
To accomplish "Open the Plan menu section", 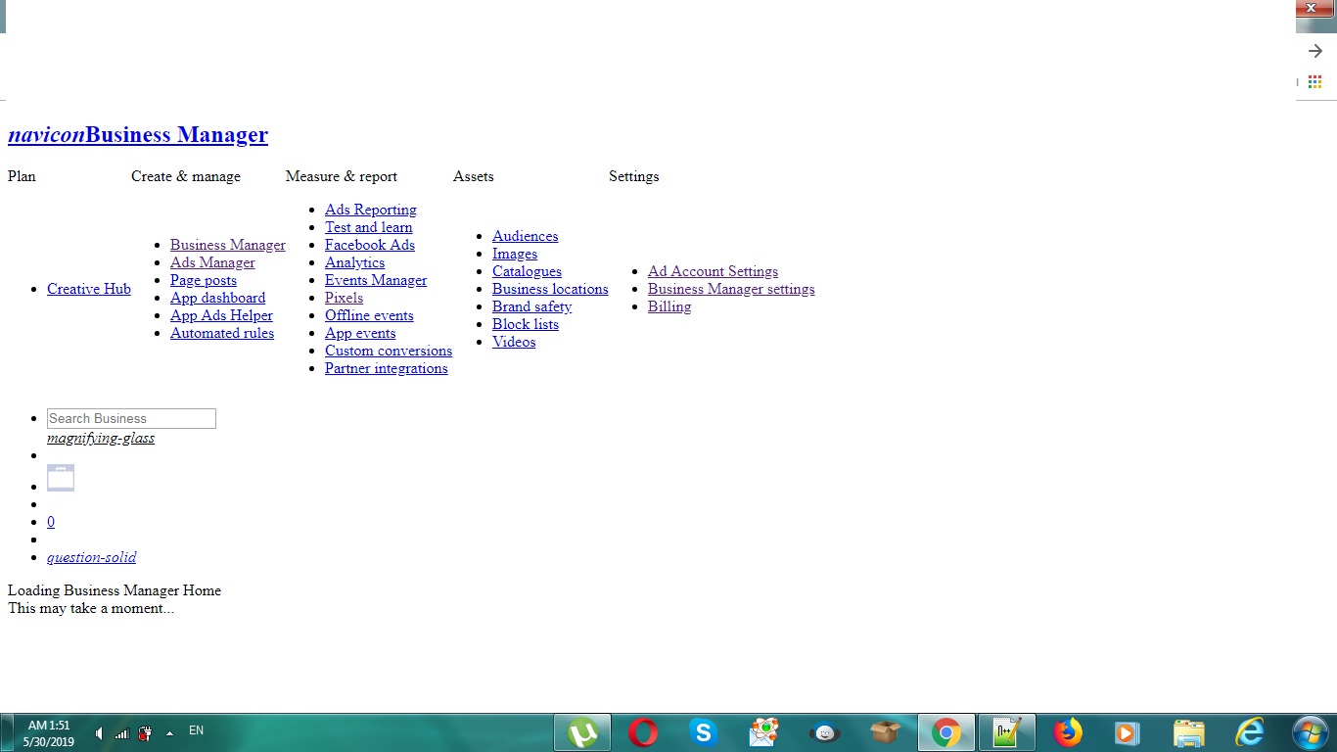I will [x=22, y=176].
